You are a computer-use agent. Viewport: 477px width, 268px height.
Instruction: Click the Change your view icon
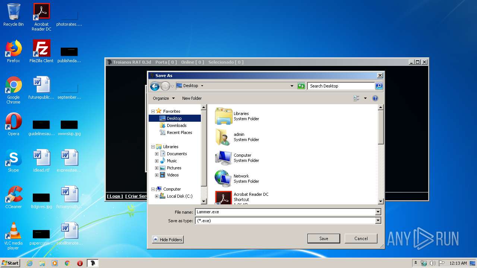tap(357, 98)
